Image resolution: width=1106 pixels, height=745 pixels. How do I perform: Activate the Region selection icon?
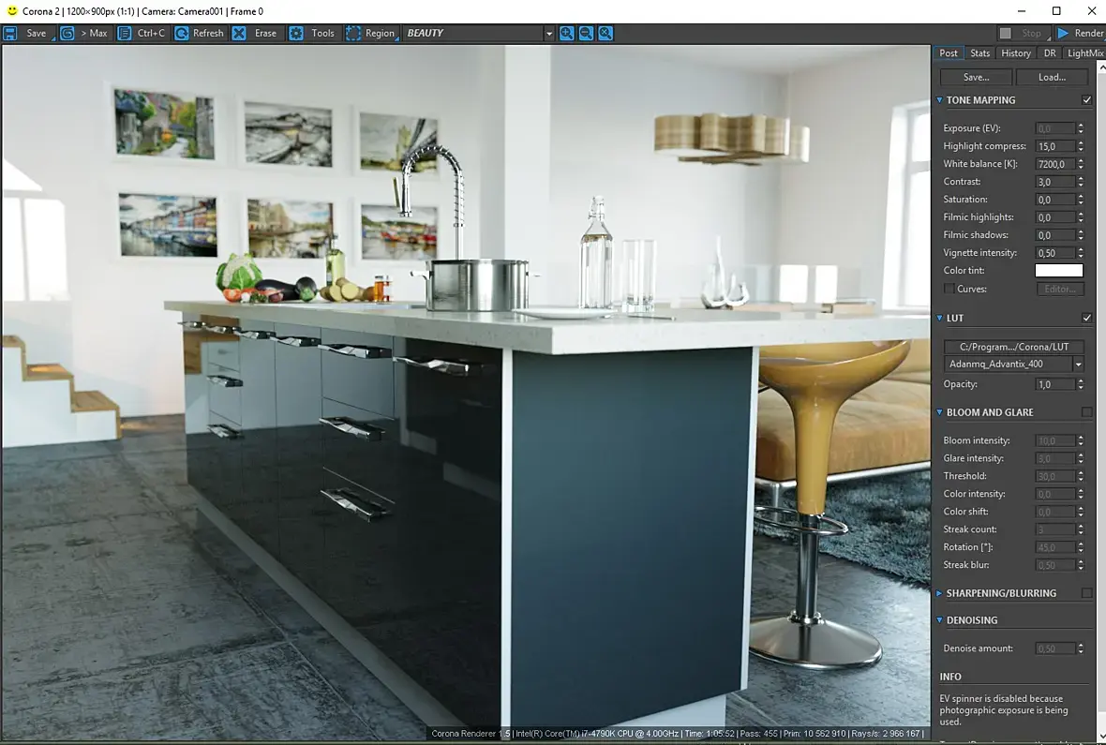(352, 33)
